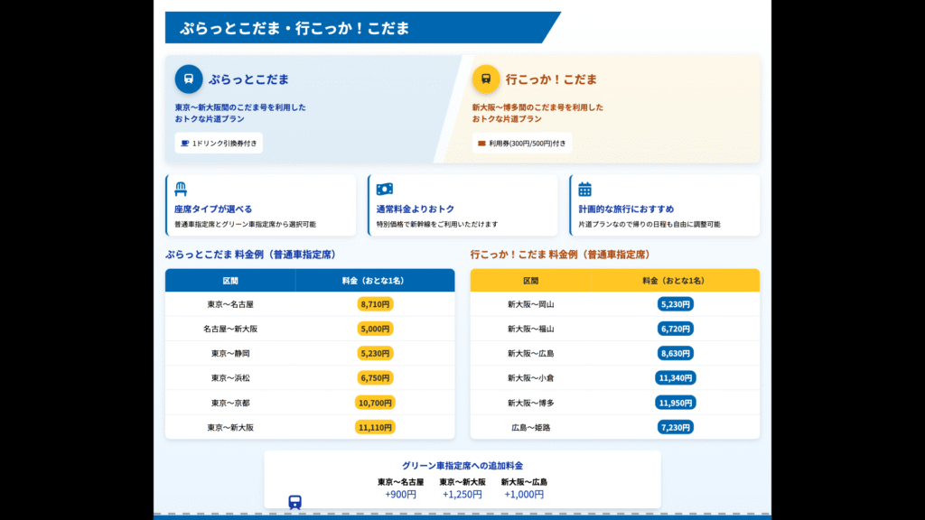Click the ticket icon in the 利用券 badge
This screenshot has height=520, width=925.
click(x=482, y=144)
